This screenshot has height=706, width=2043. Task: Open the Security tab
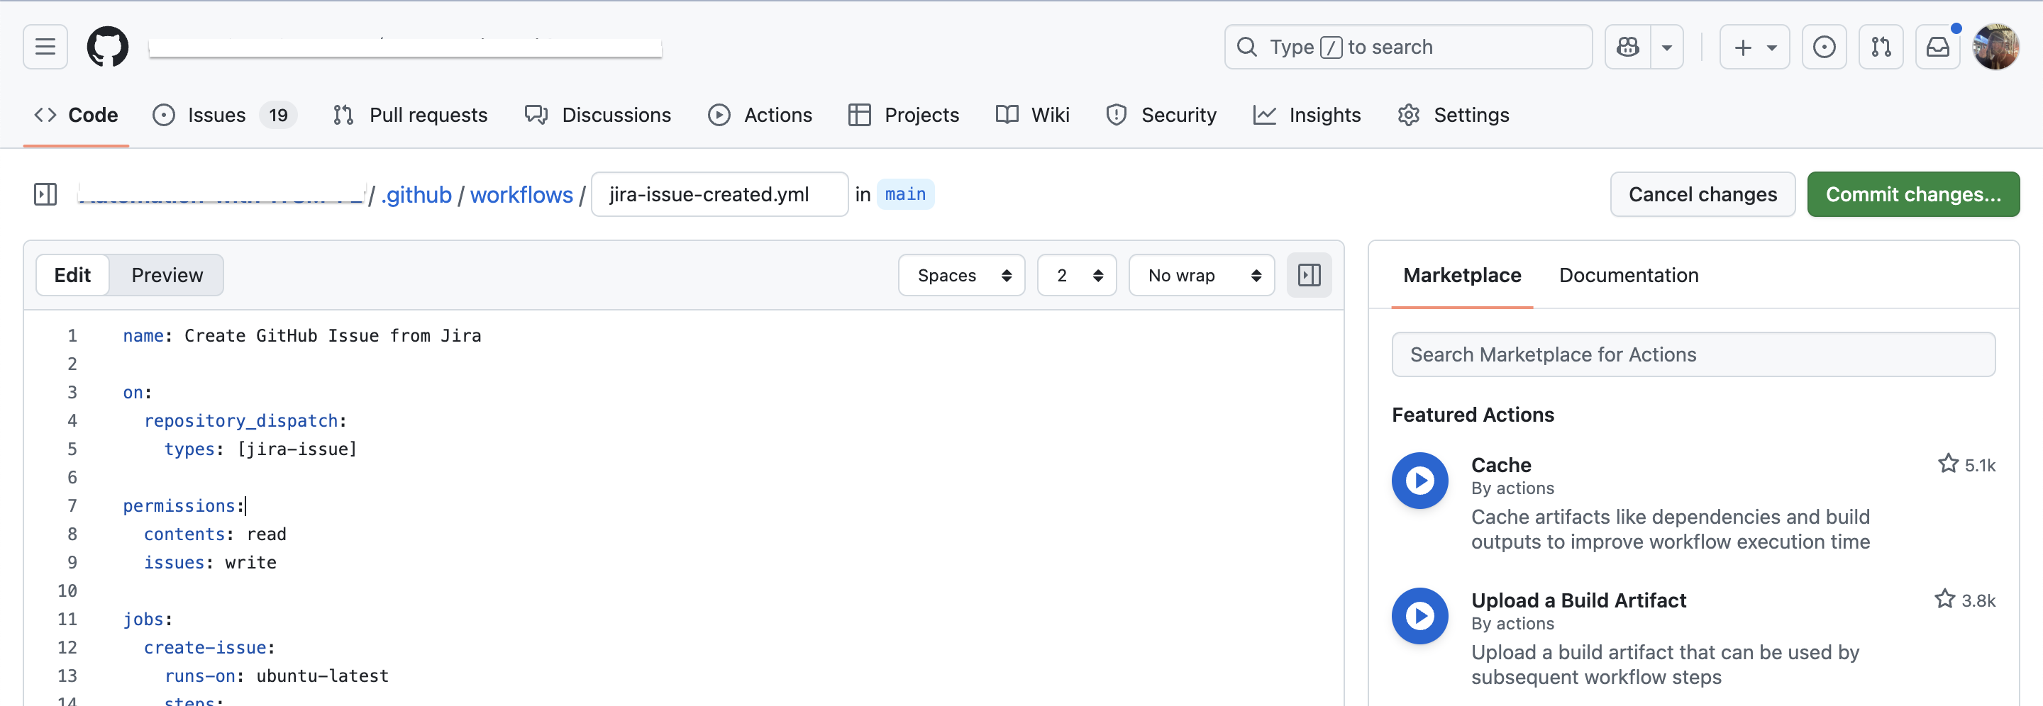tap(1161, 115)
